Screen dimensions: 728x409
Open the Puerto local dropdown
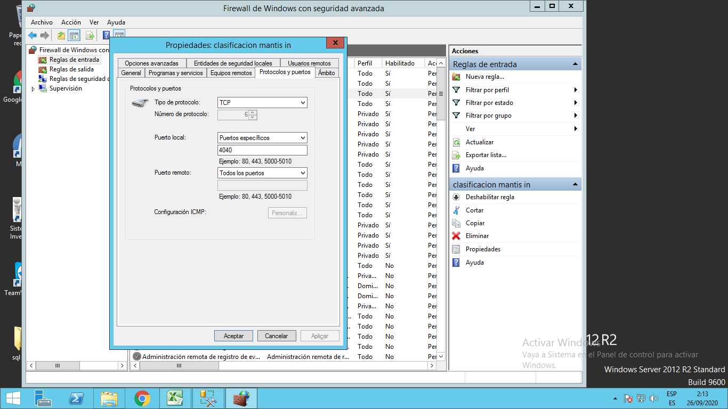coord(262,137)
